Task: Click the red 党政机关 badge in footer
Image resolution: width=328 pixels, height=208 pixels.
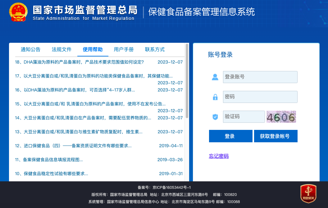Action: (308, 193)
